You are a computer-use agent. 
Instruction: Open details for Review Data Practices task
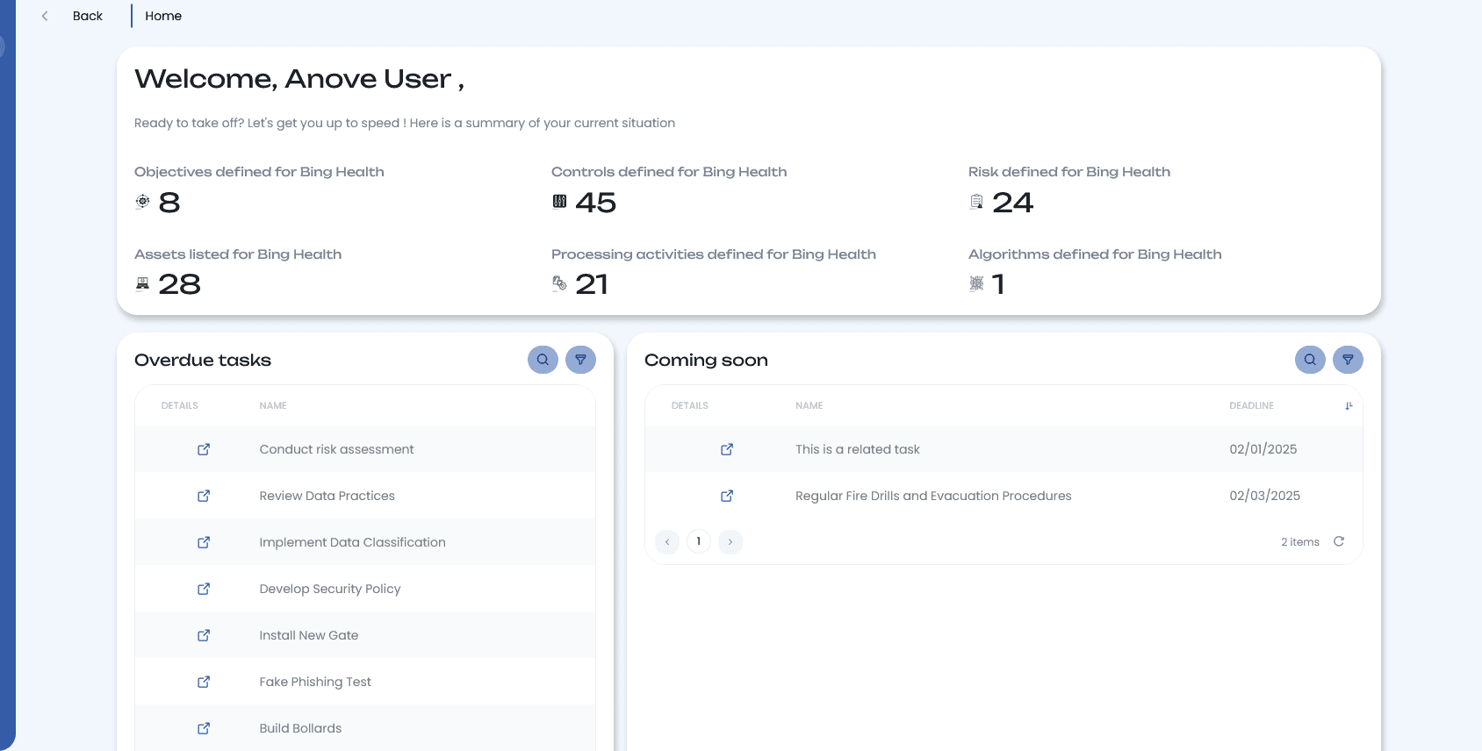[204, 496]
